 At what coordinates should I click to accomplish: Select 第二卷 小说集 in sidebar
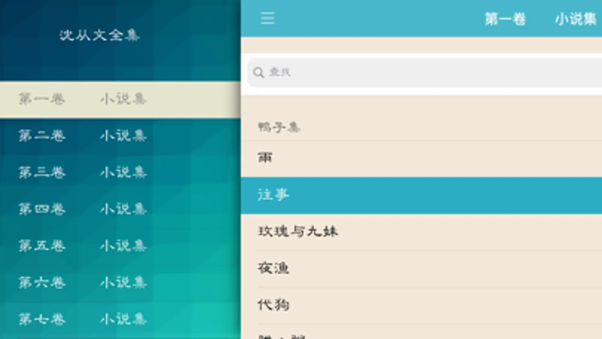[120, 136]
